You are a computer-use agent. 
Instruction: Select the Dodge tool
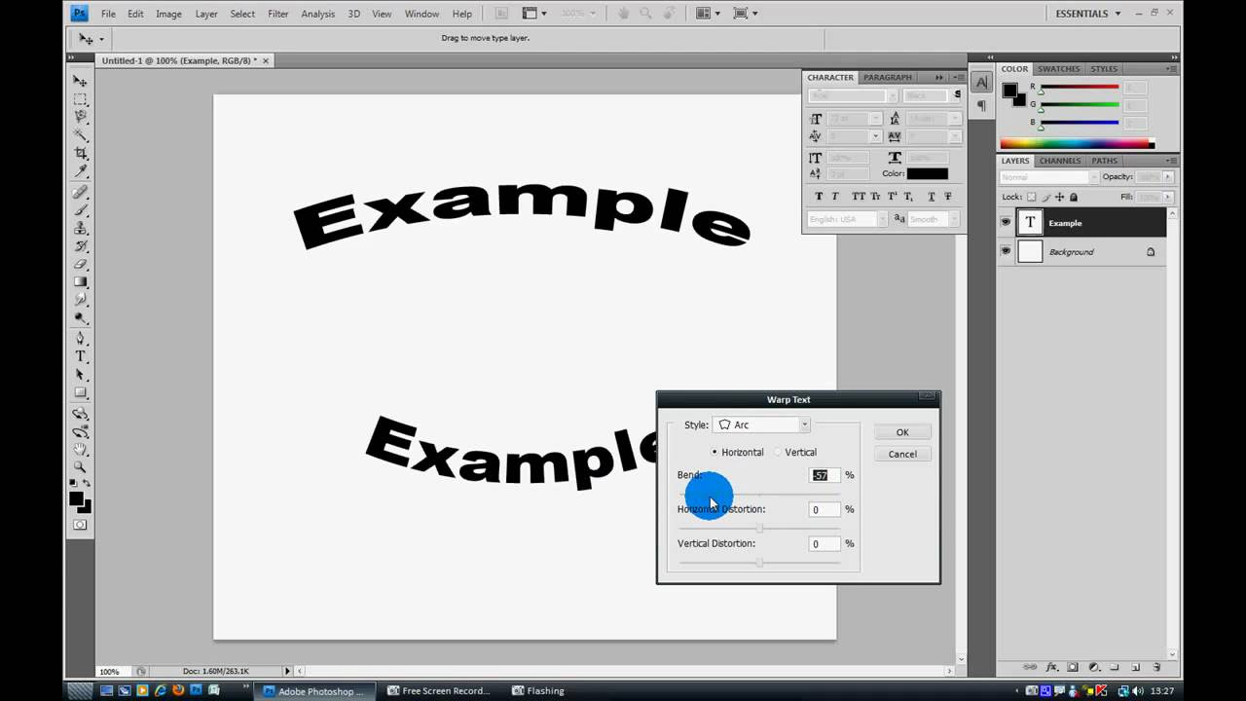coord(81,317)
